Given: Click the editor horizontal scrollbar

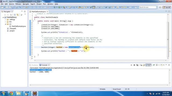Looking at the screenshot, I should point(100,60).
